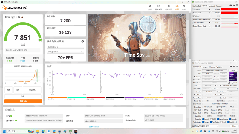Image resolution: width=239 pixels, height=134 pixels.
Task: Click the Intel ARC logo in GPU-Z
Action: coord(233,77)
